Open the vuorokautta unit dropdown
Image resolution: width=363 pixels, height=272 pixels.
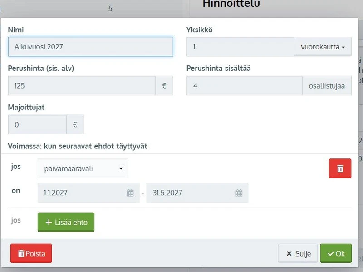(323, 47)
